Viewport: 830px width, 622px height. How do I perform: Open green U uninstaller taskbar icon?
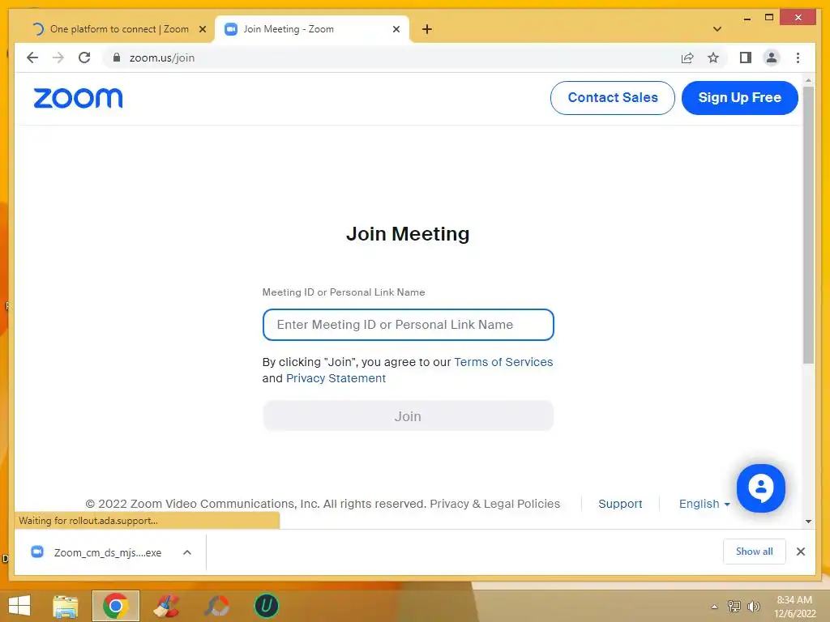[x=266, y=606]
